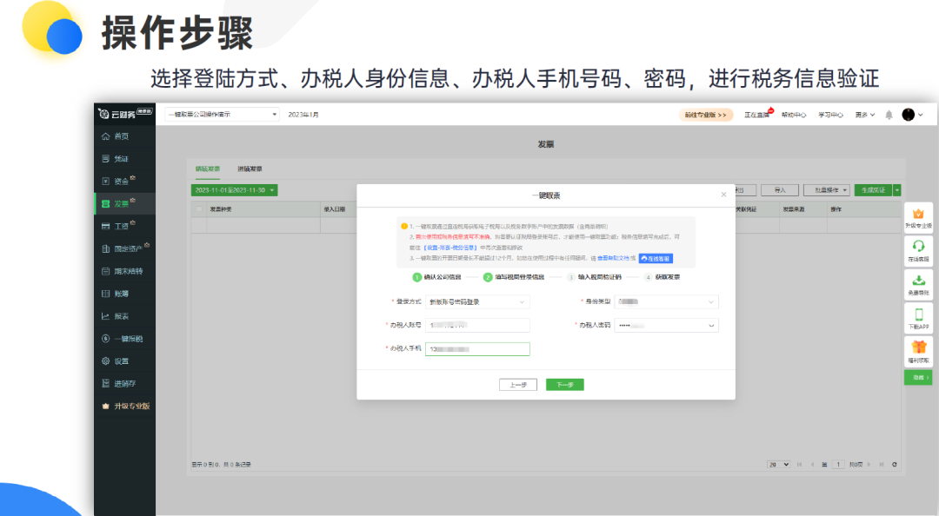
Task: Open 固定资产 fixed assets in sidebar
Action: pyautogui.click(x=123, y=248)
